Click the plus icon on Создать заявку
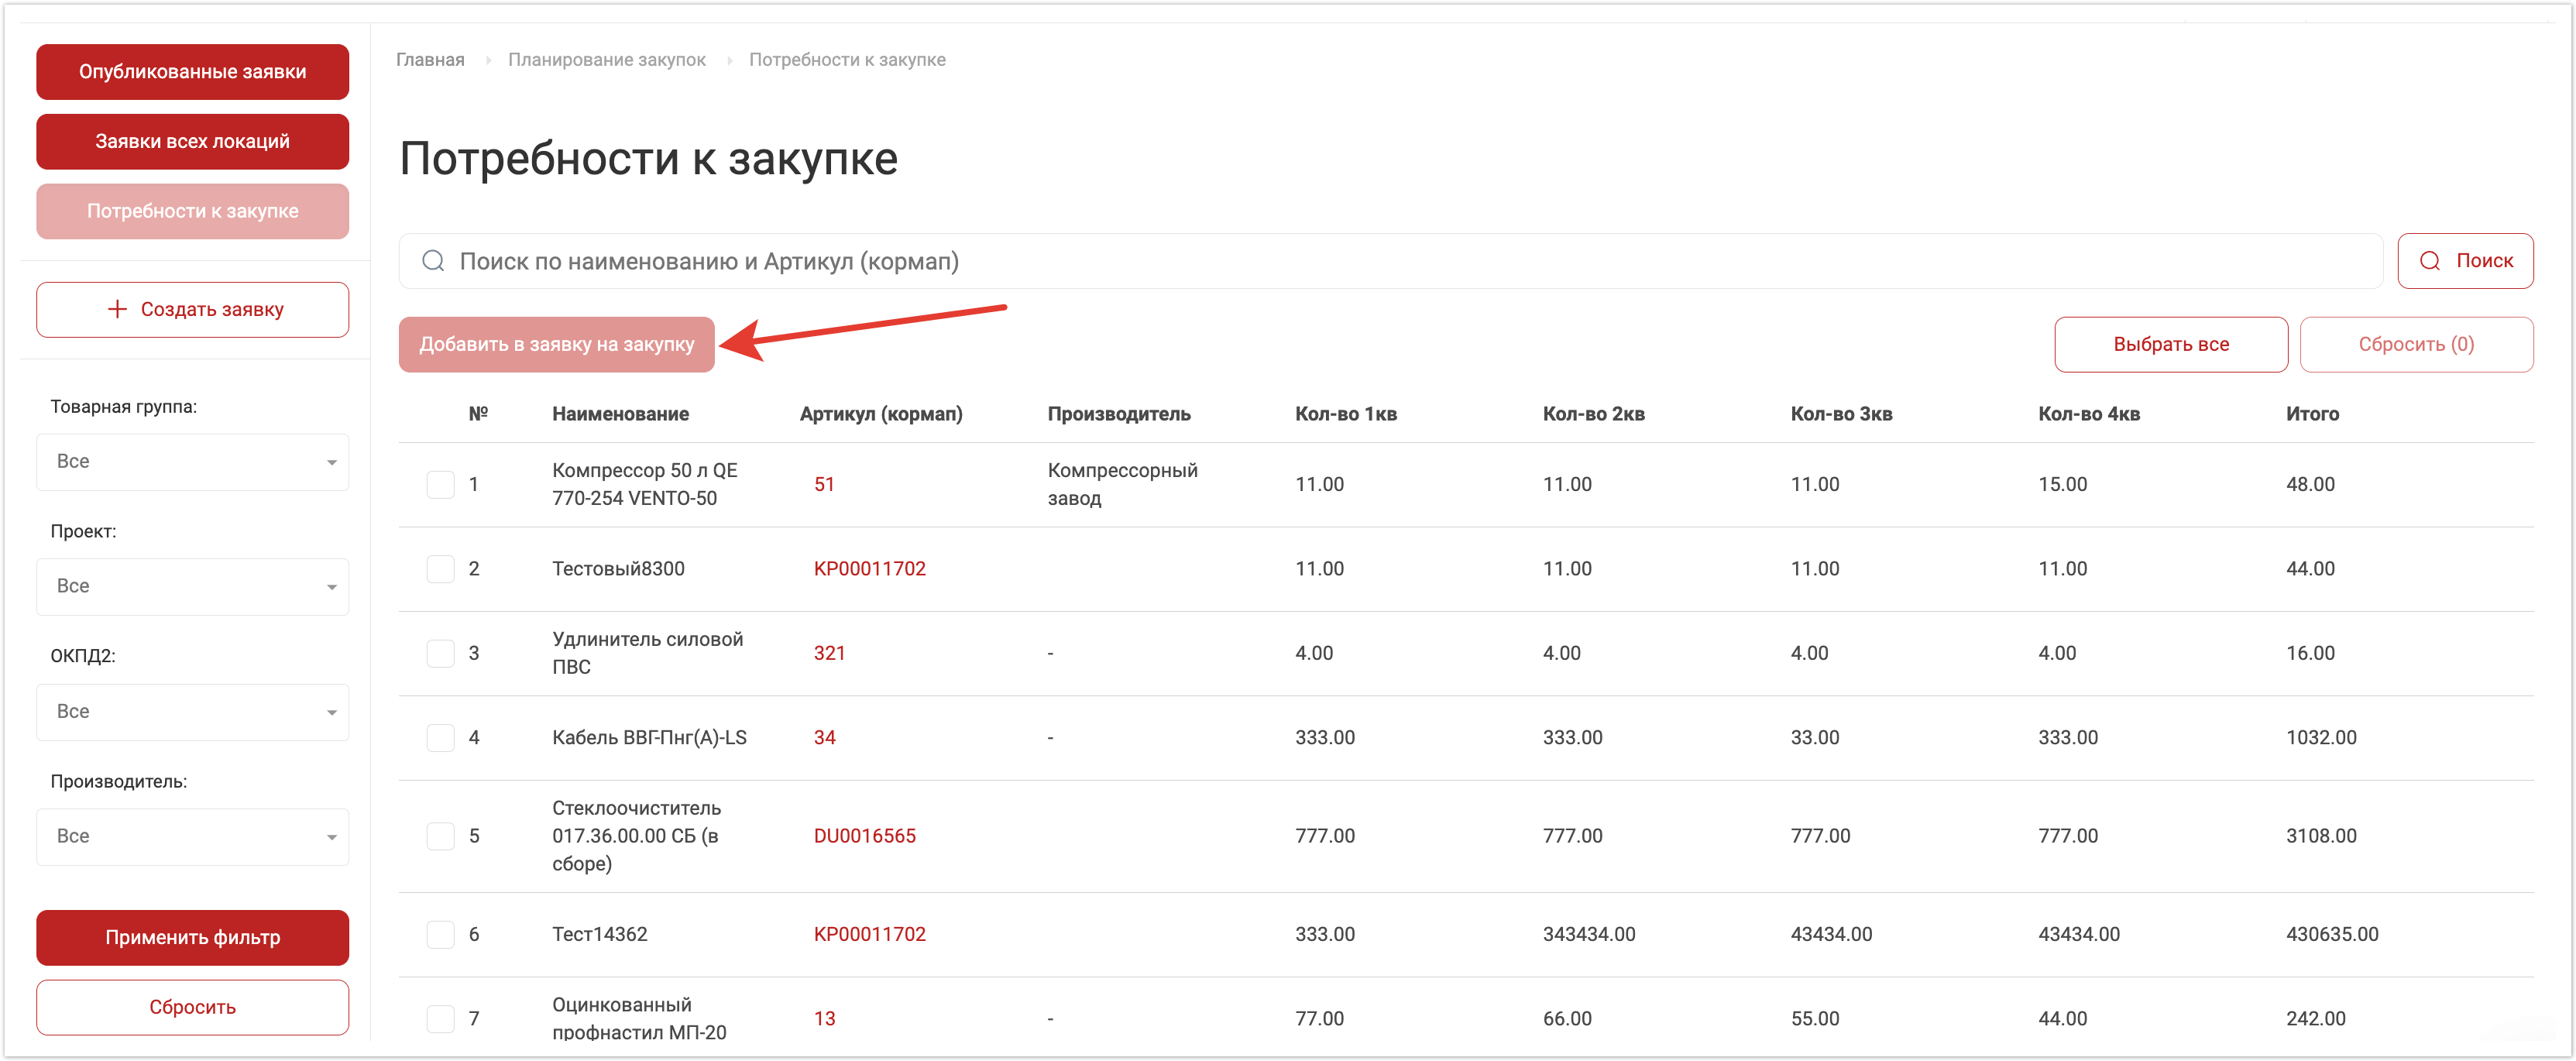The height and width of the screenshot is (1061, 2576). [117, 309]
